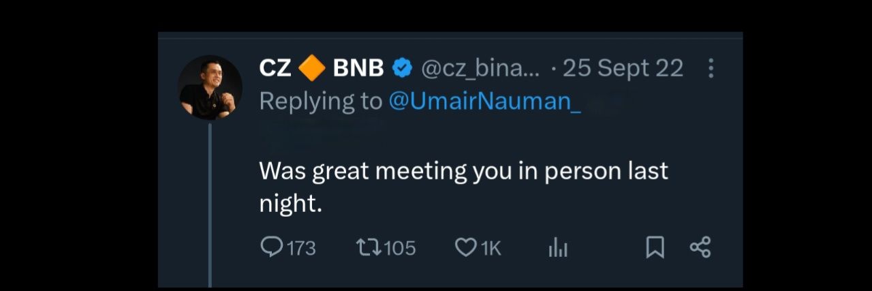
Task: Click the 1K likes count
Action: point(491,249)
